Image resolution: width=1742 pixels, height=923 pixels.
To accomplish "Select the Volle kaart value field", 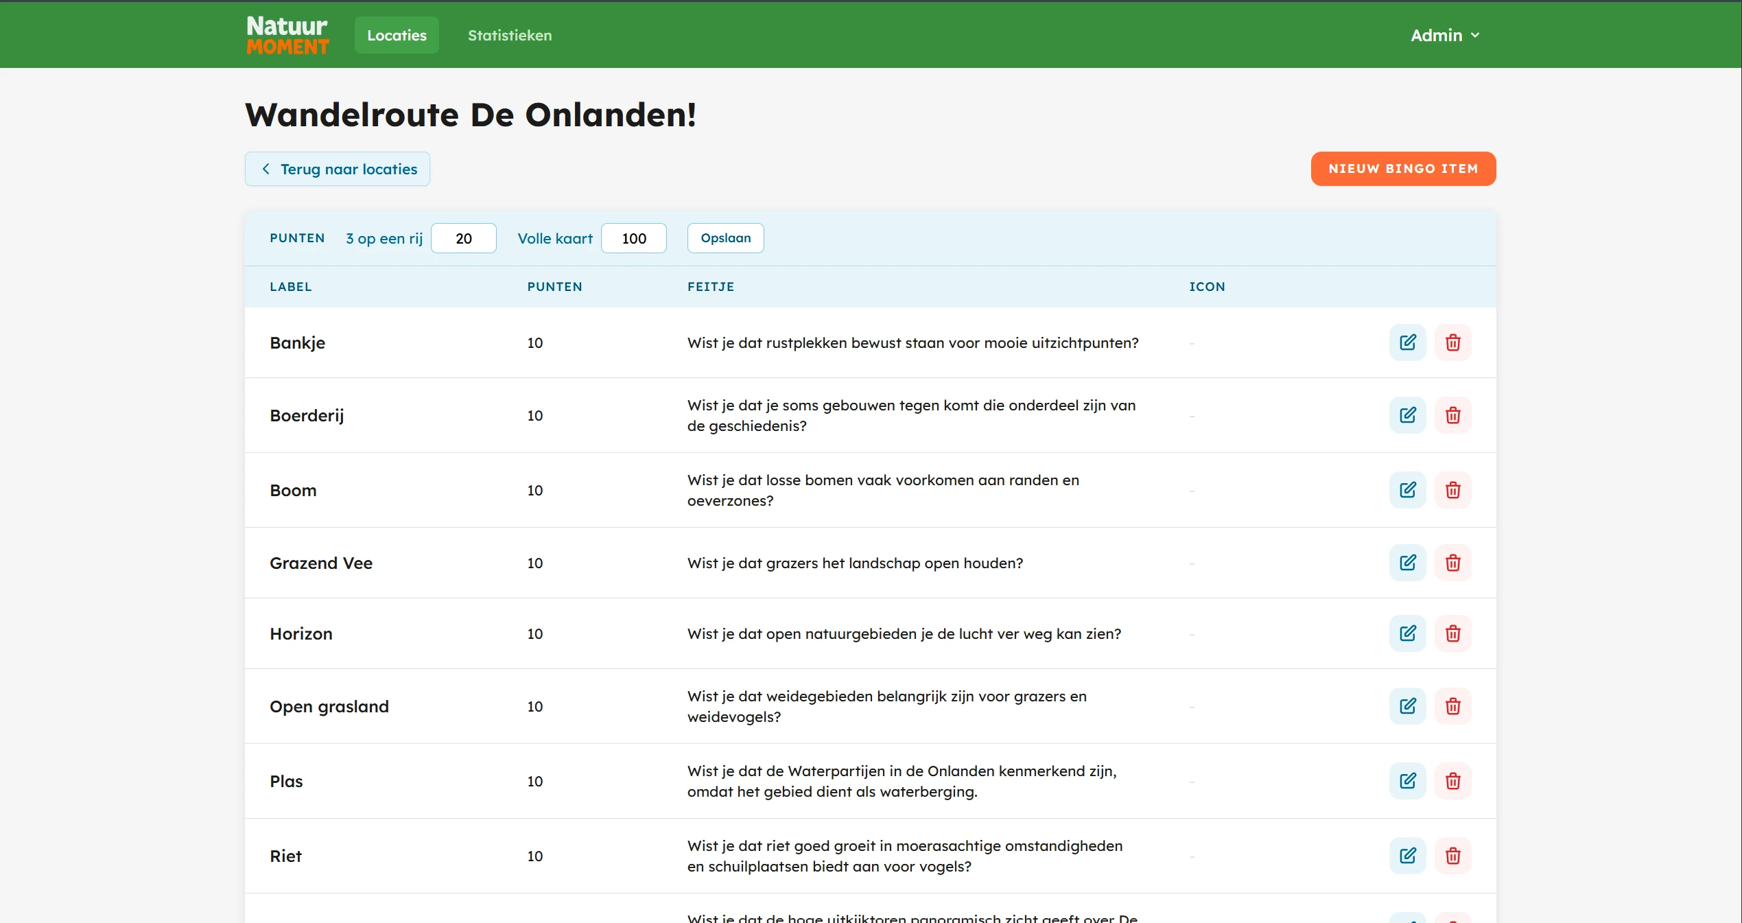I will [x=633, y=238].
